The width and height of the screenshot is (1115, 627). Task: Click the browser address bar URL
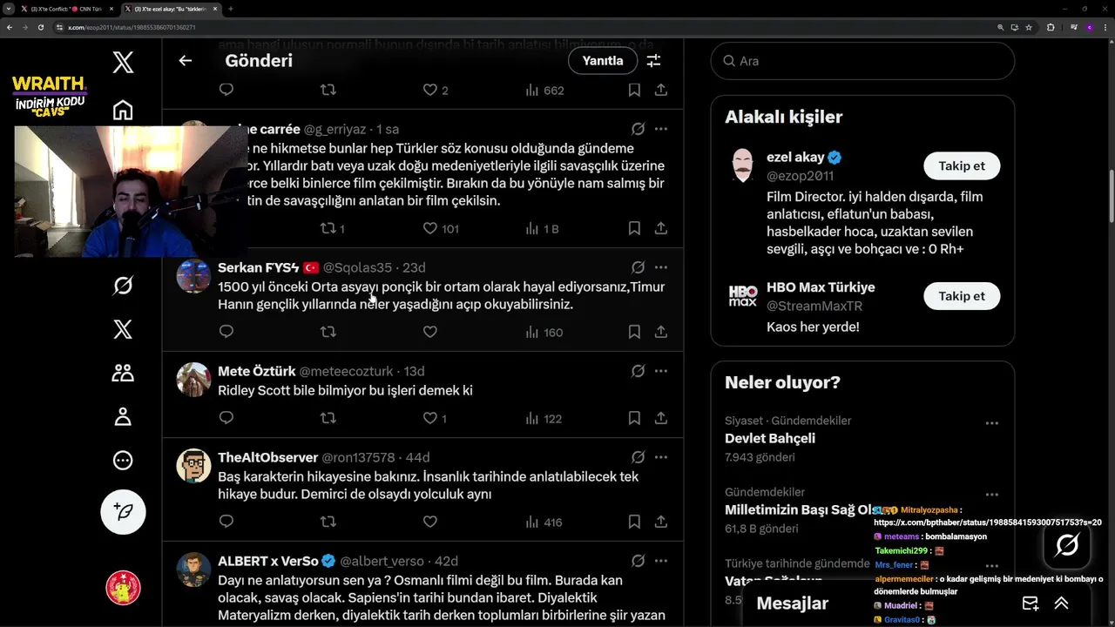tap(132, 27)
